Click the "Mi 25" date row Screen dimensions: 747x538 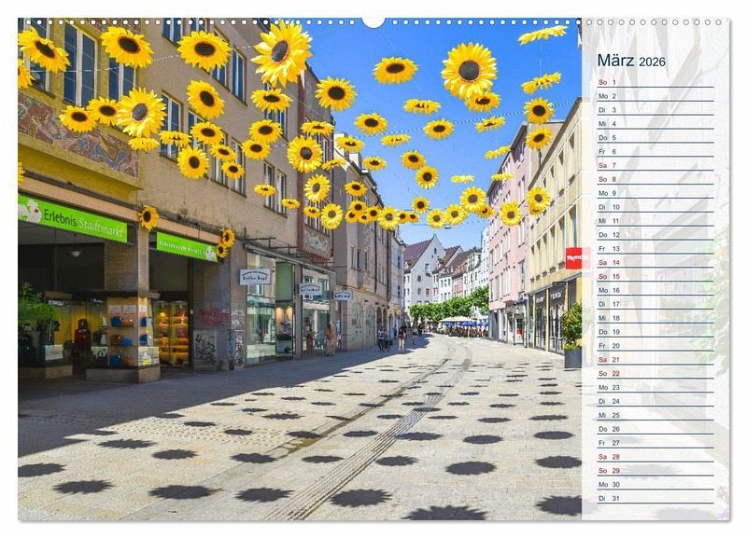coord(655,415)
